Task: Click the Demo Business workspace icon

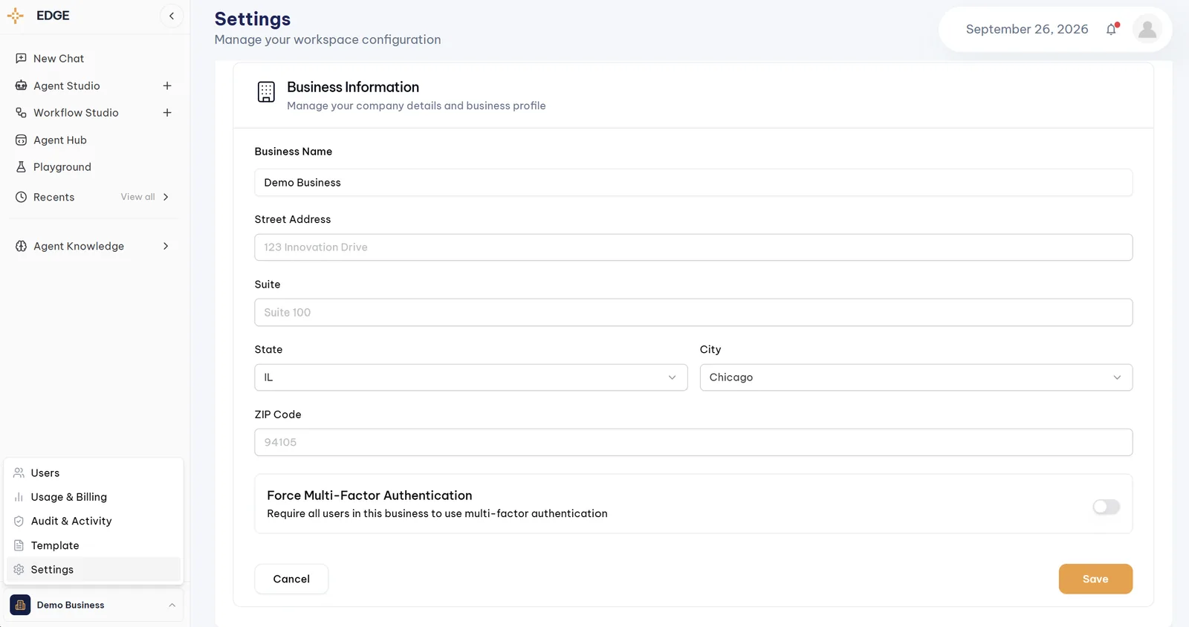Action: click(20, 605)
